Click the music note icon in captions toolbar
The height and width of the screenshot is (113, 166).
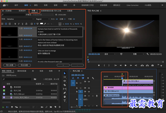coord(26,24)
